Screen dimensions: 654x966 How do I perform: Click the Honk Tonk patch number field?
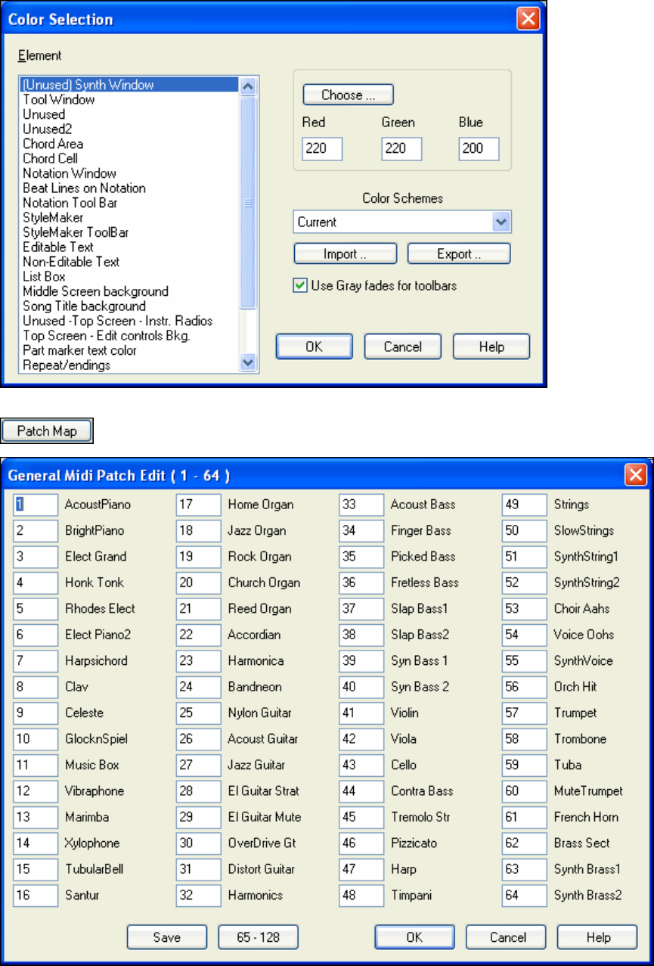36,582
